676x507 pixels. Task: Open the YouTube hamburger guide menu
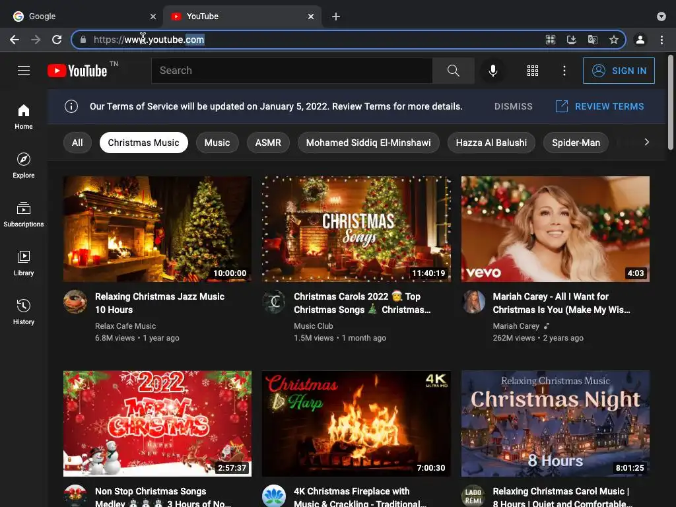24,70
